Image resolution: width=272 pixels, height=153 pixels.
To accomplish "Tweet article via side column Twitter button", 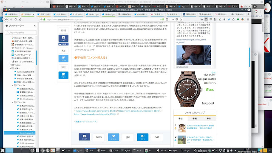I will 63,59.
